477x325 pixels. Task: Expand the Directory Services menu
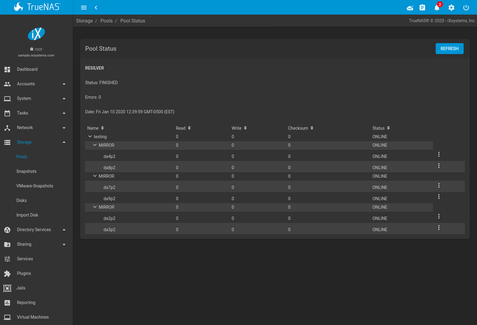point(36,230)
